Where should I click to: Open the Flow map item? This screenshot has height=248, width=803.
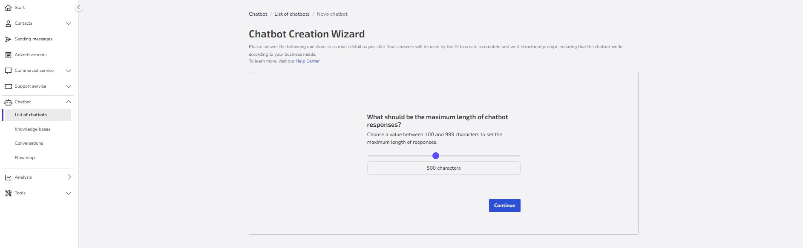coord(25,158)
